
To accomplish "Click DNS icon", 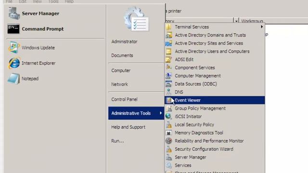I will tap(168, 92).
